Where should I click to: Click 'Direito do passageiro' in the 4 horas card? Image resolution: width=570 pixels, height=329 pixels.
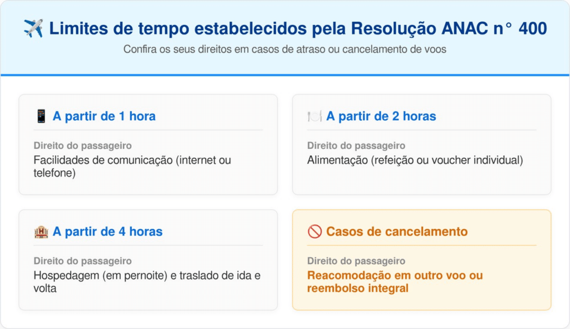click(82, 261)
